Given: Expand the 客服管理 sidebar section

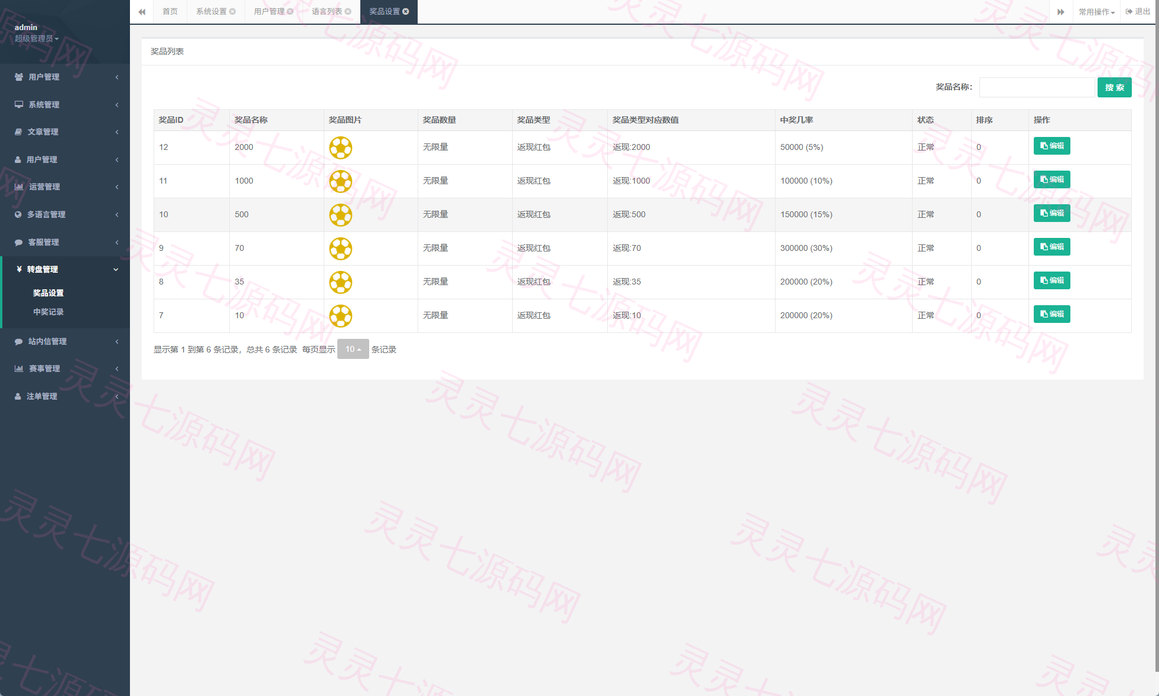Looking at the screenshot, I should pyautogui.click(x=65, y=242).
